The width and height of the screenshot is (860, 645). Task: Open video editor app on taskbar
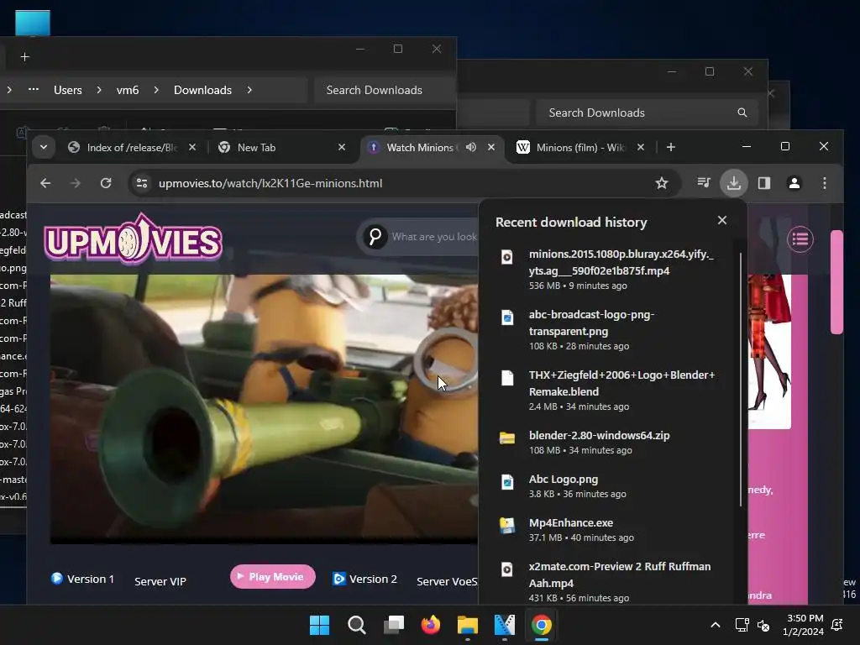pyautogui.click(x=505, y=625)
